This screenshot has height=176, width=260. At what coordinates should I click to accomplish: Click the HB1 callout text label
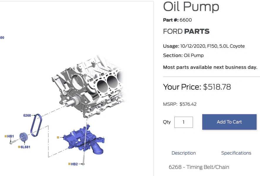pyautogui.click(x=11, y=136)
